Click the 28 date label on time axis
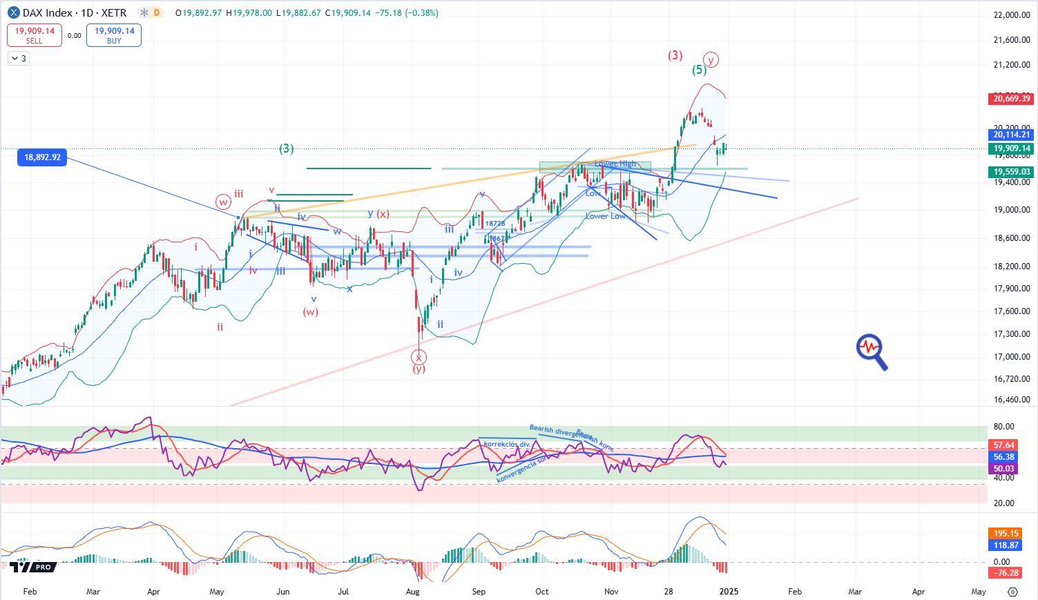This screenshot has width=1038, height=600. (x=669, y=592)
